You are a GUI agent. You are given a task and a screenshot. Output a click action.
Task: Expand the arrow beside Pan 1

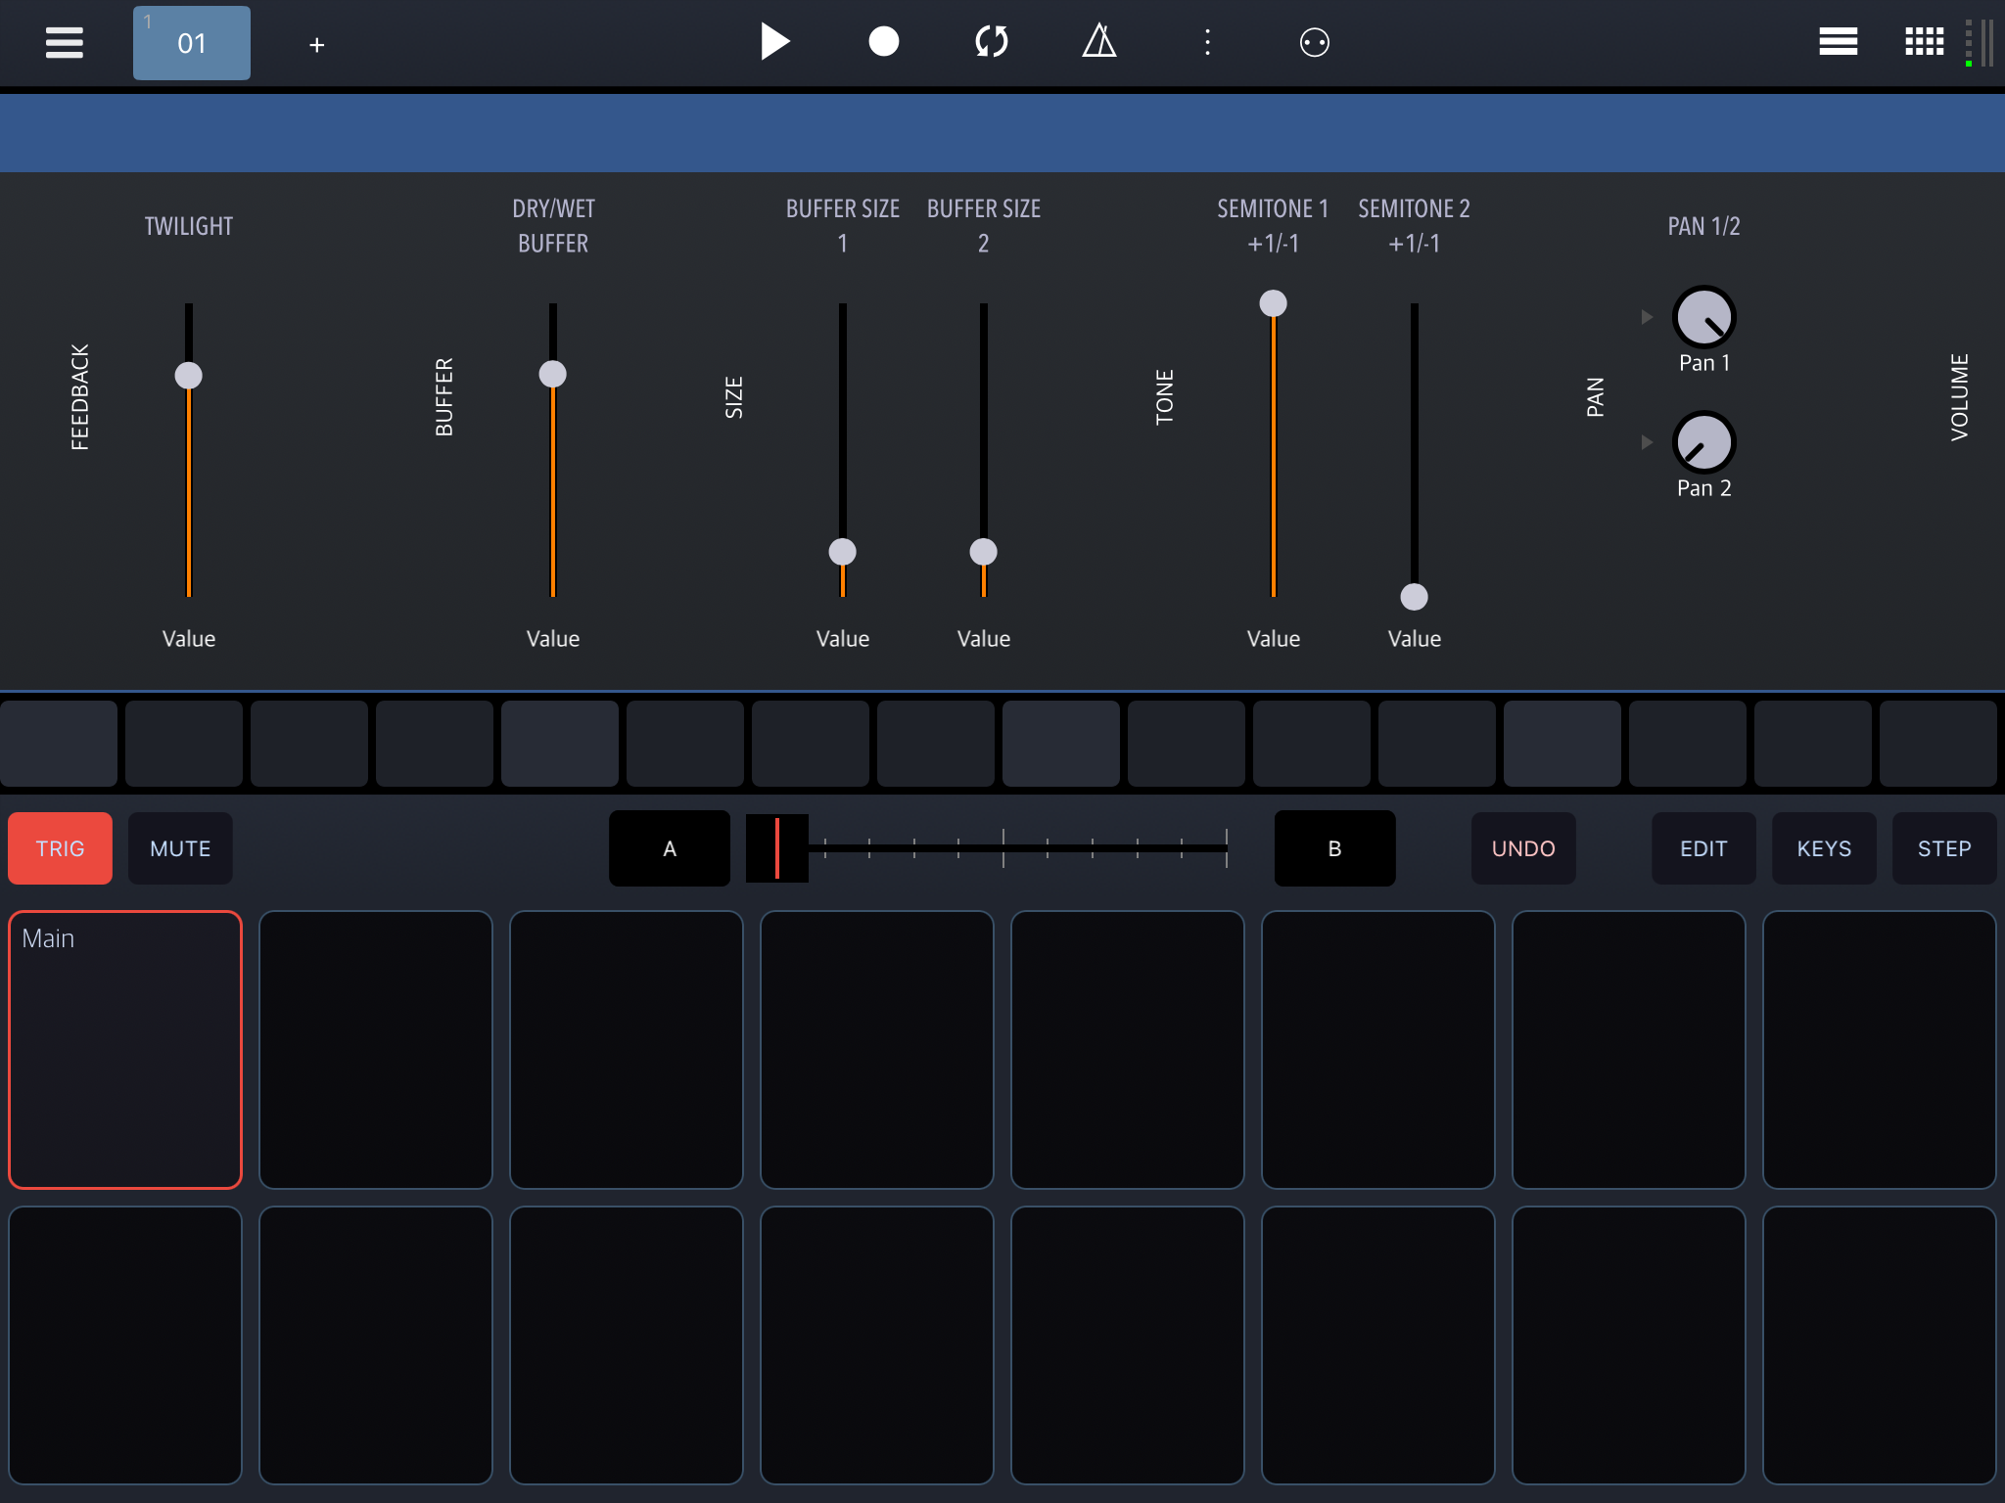(x=1647, y=317)
